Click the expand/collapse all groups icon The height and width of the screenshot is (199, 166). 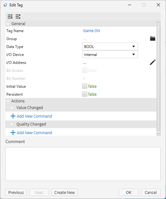tap(18, 17)
